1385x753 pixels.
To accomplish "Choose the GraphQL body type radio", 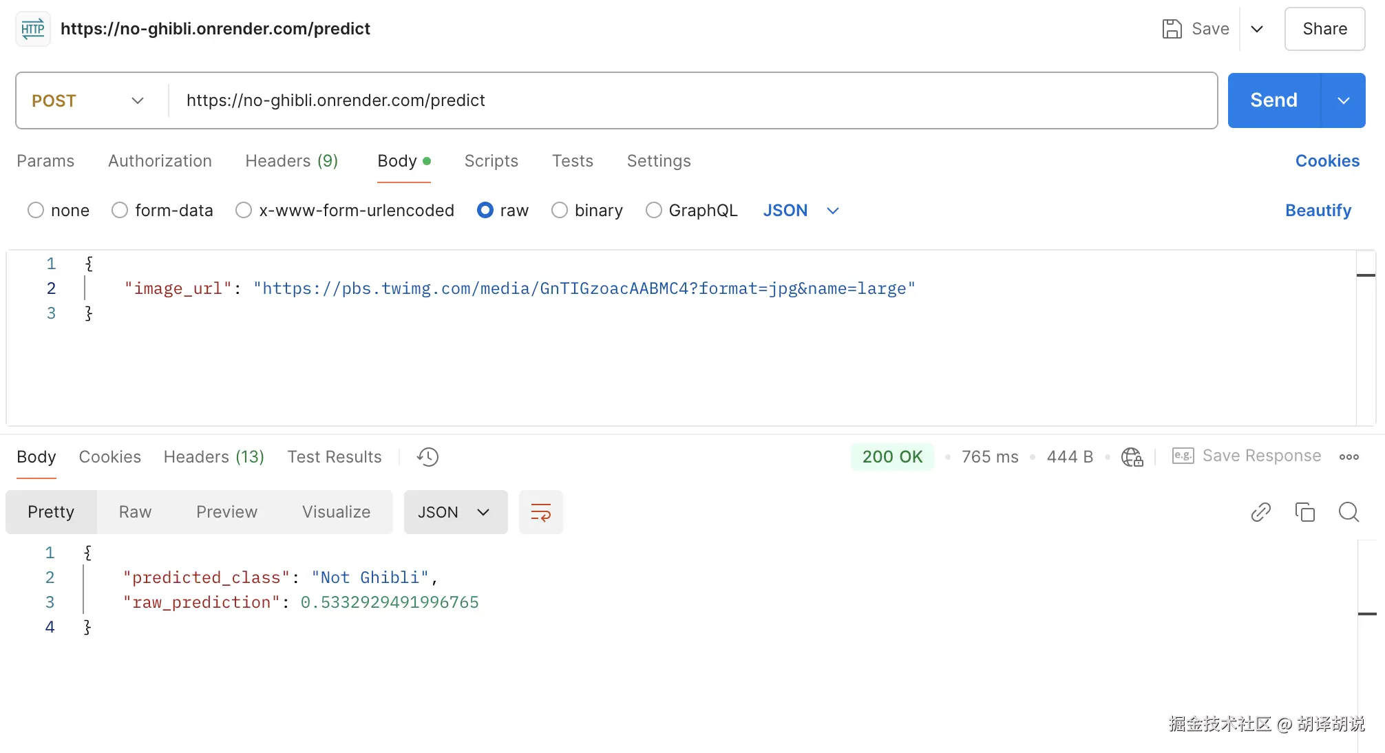I will (x=654, y=210).
